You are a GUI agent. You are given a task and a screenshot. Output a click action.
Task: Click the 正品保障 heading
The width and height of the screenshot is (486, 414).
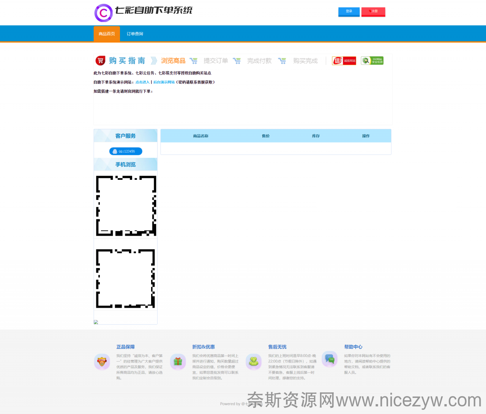tap(126, 347)
